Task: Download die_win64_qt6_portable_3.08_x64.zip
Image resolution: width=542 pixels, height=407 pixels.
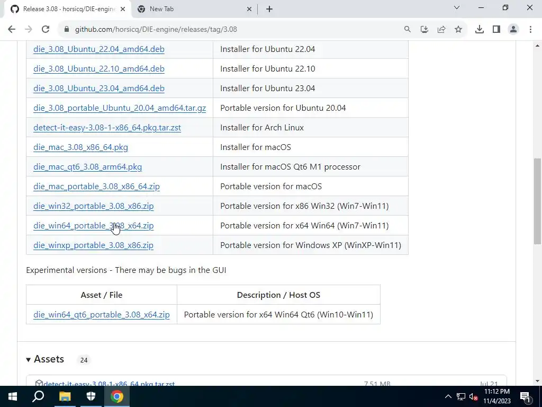Action: 101,315
